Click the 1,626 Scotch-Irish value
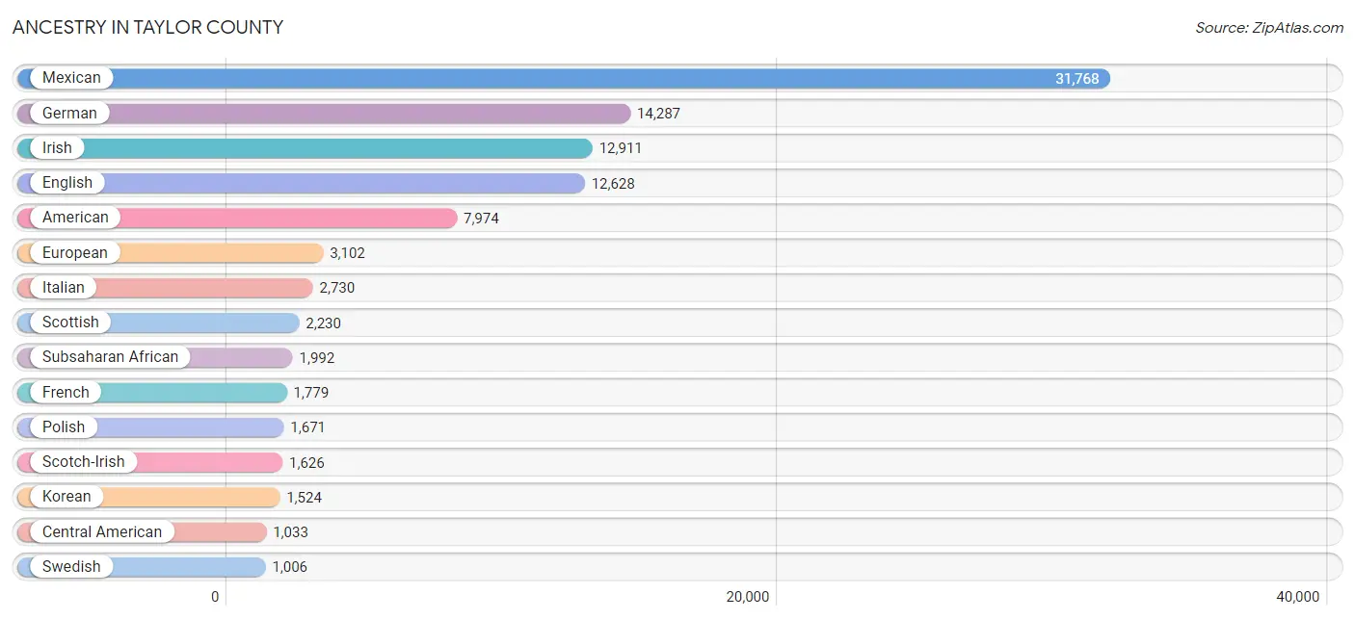 point(307,462)
